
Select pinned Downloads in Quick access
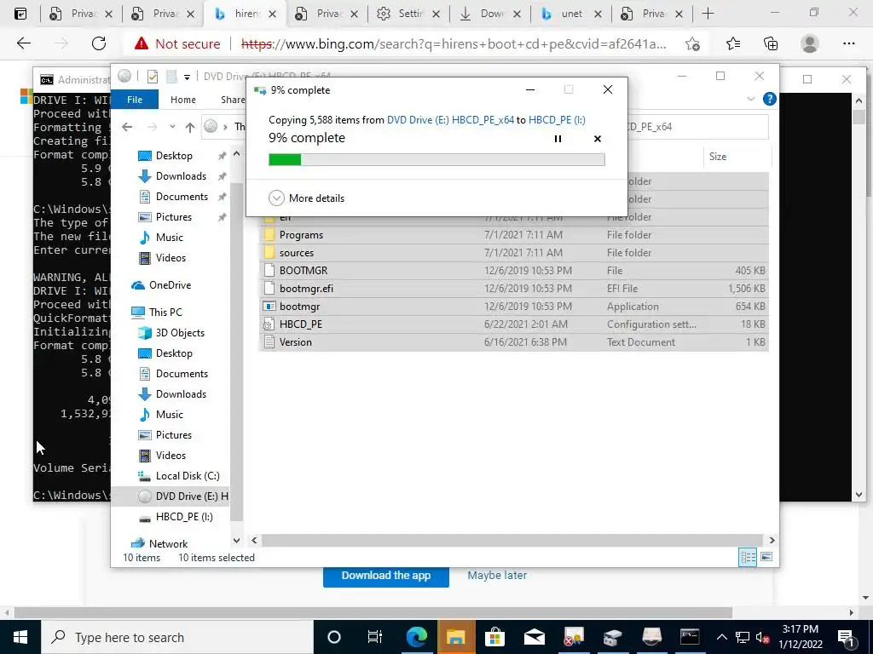click(181, 176)
